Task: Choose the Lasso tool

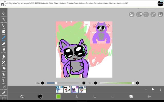Action: tap(4, 26)
